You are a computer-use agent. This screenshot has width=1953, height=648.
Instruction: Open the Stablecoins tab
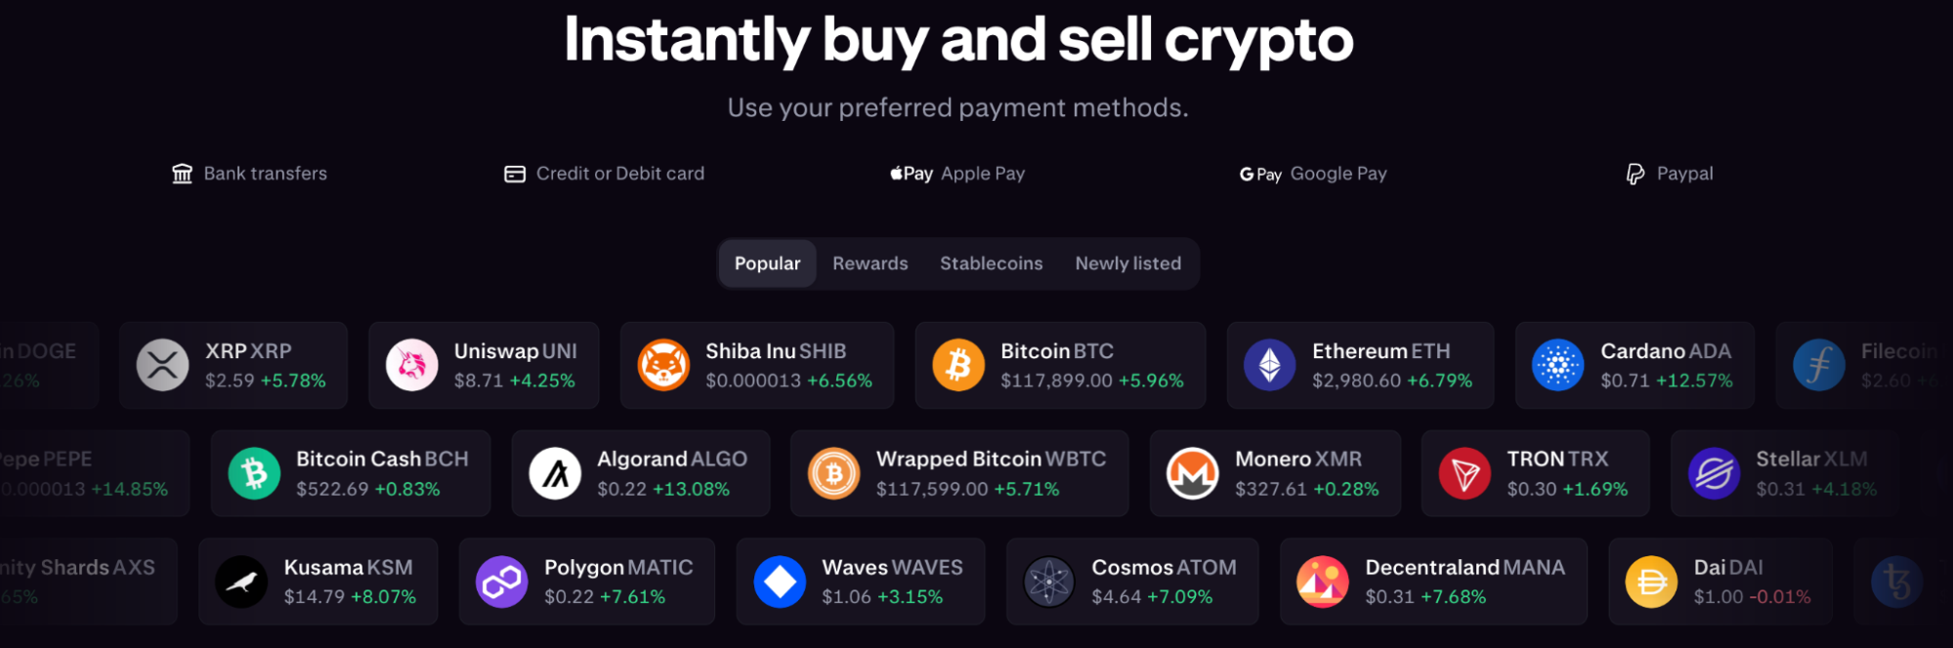(992, 263)
